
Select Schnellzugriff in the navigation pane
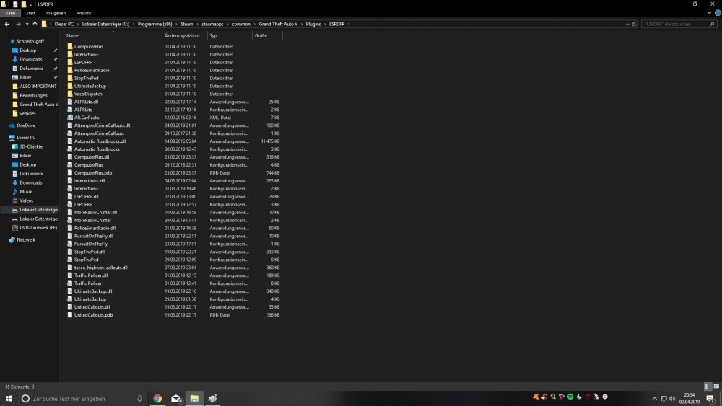pyautogui.click(x=30, y=41)
